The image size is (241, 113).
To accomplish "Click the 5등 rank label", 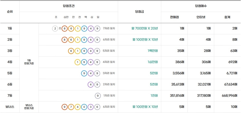I will (10, 73).
